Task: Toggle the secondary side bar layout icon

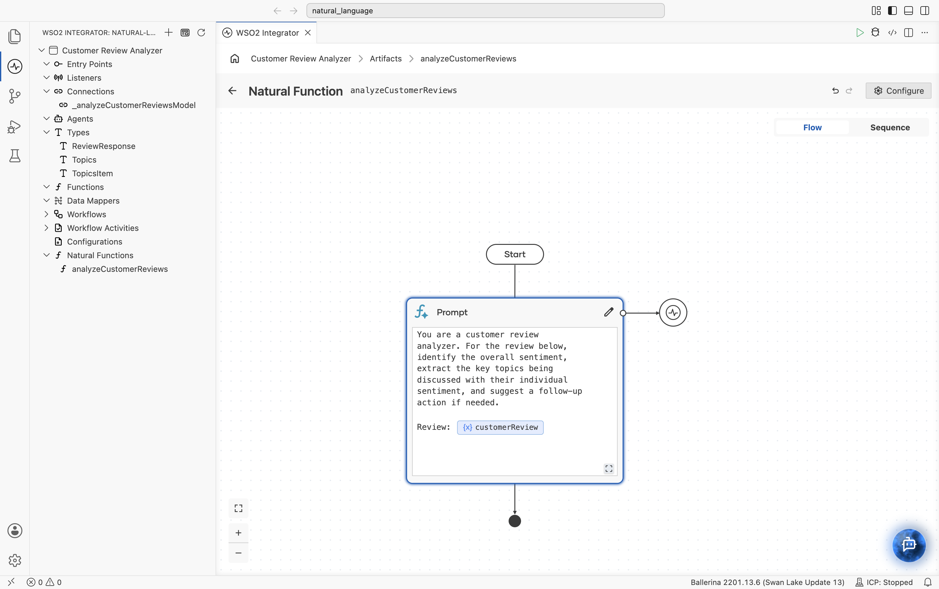Action: tap(925, 11)
